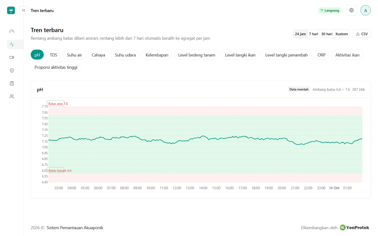Select the Aktivitas ikan chip
378x236 pixels.
point(347,55)
